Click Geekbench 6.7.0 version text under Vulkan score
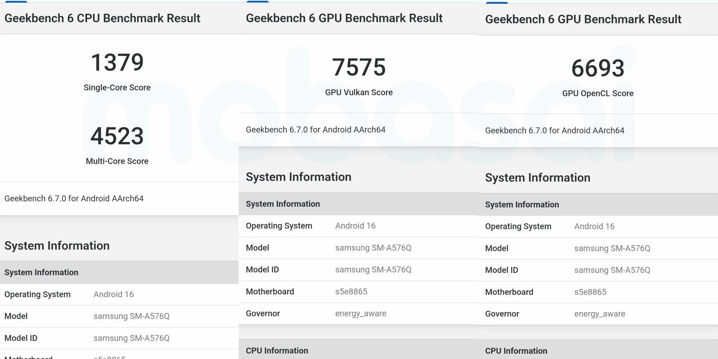The image size is (718, 359). 316,130
